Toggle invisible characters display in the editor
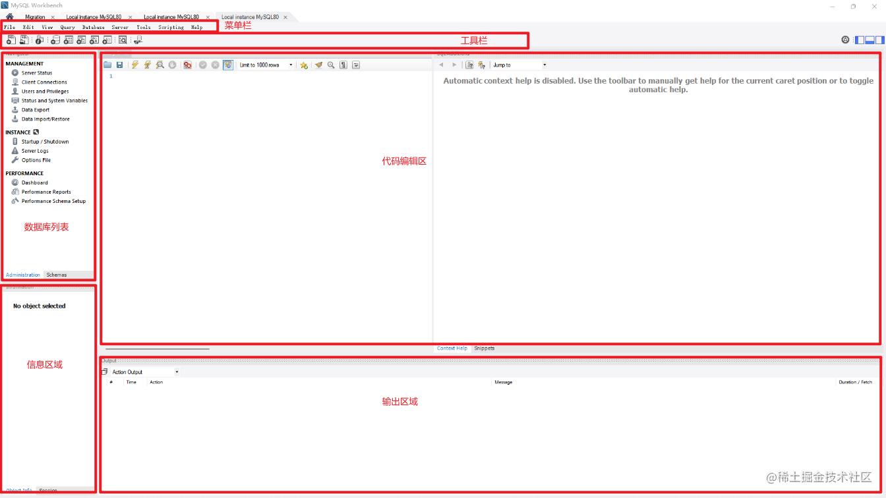Viewport: 886px width, 498px height. tap(342, 65)
